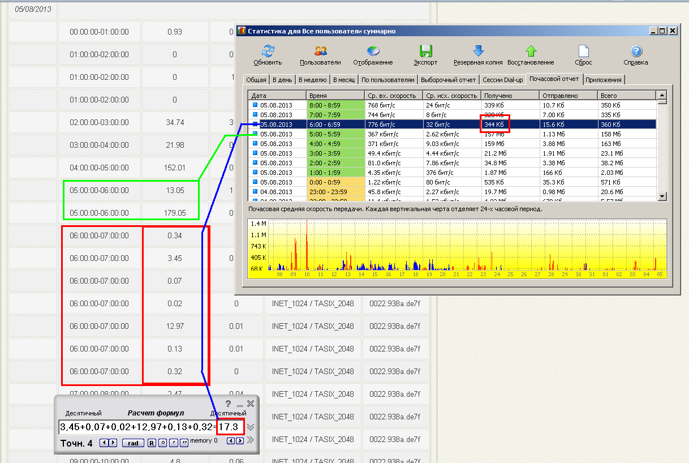
Task: Expand the calculator downward double chevron
Action: [251, 427]
